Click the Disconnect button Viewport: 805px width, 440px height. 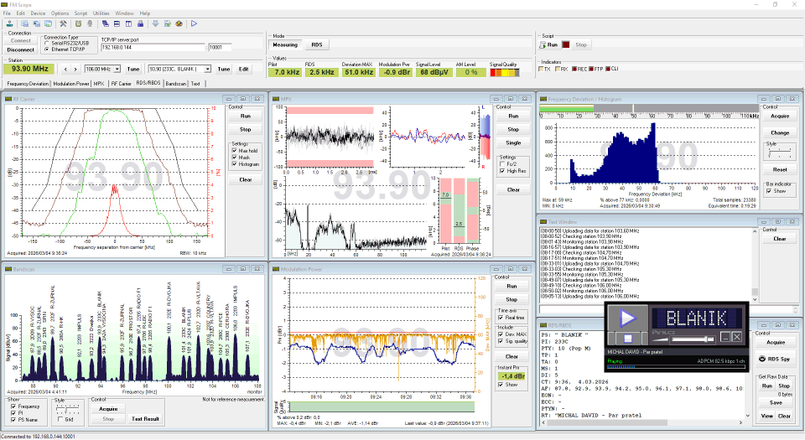coord(21,49)
